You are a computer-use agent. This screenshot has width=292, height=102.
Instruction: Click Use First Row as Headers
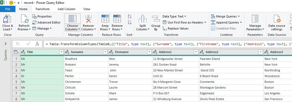184,22
